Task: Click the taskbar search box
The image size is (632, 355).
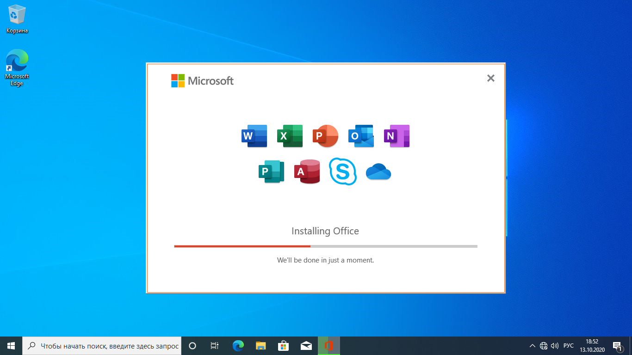Action: coord(102,346)
